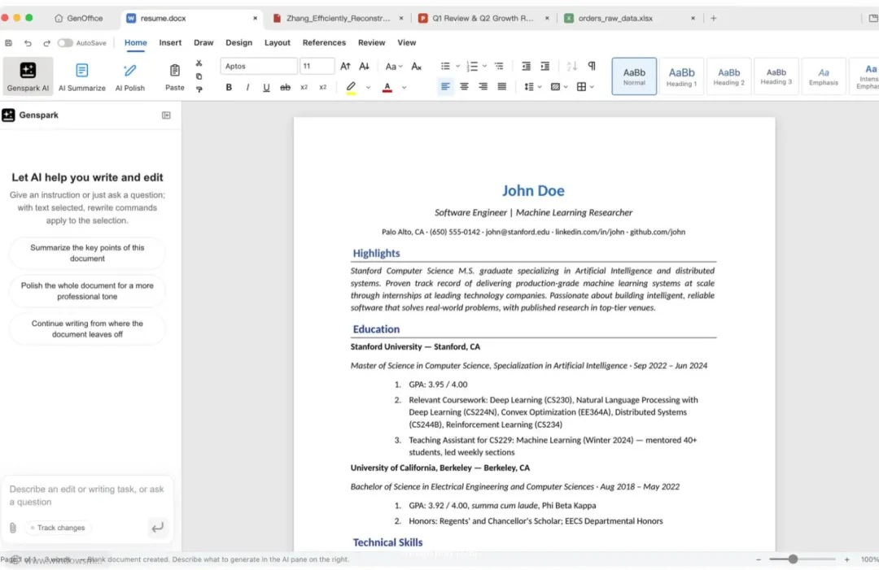This screenshot has width=879, height=570.
Task: Toggle Italic formatting
Action: [247, 87]
